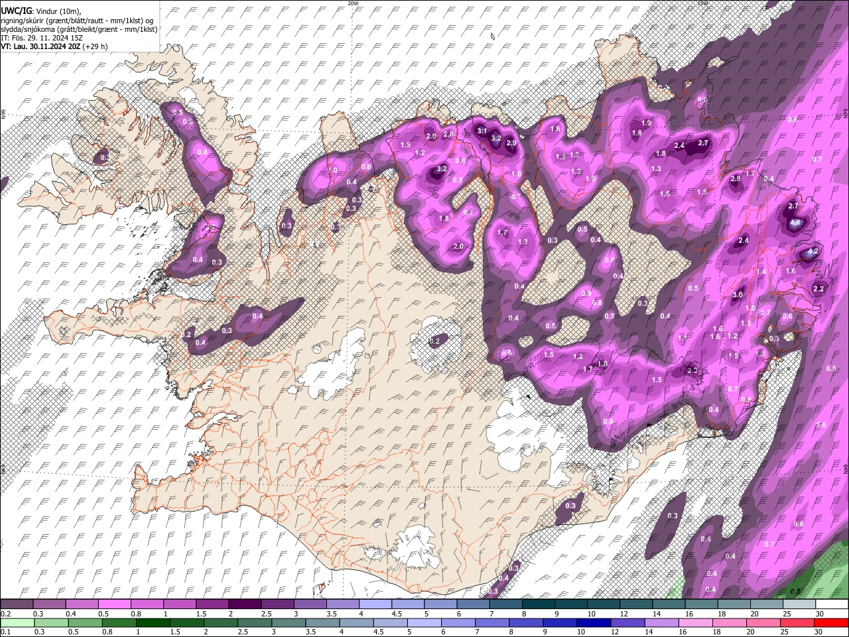Click the '3.5' label under lower legend

[x=310, y=632]
